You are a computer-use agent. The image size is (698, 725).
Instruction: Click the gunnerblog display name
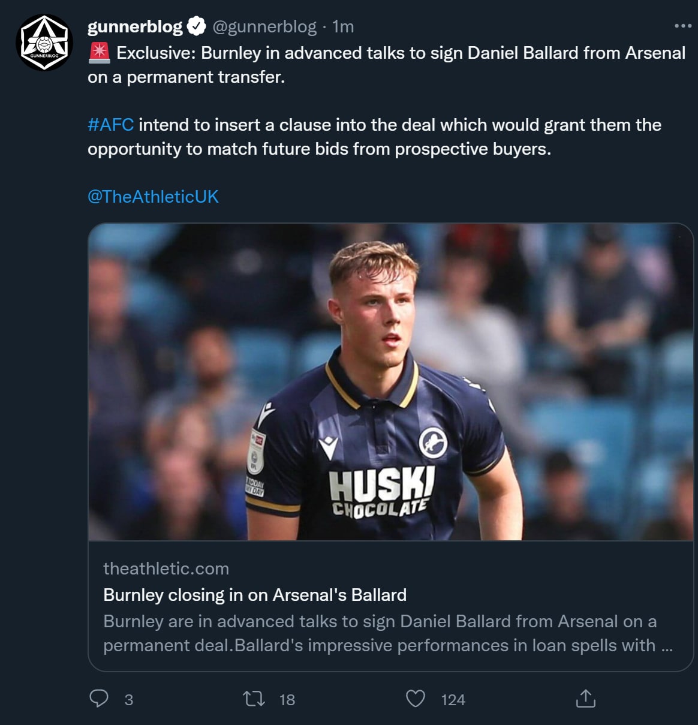(135, 26)
